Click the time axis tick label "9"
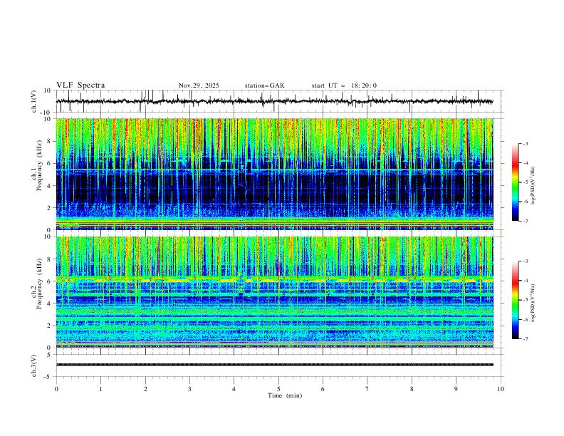This screenshot has height=436, width=564. (x=456, y=389)
